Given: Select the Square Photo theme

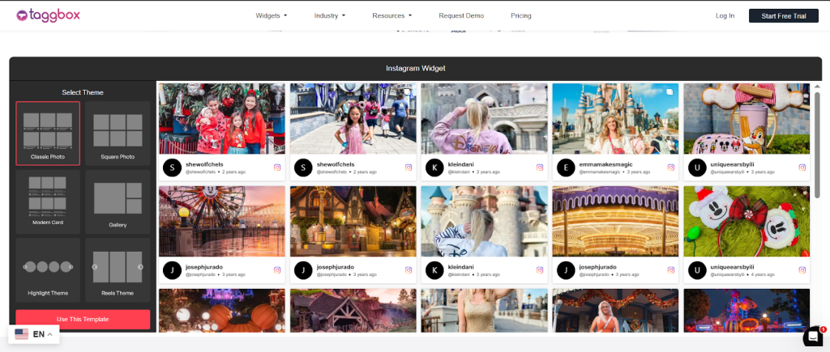Looking at the screenshot, I should [118, 133].
